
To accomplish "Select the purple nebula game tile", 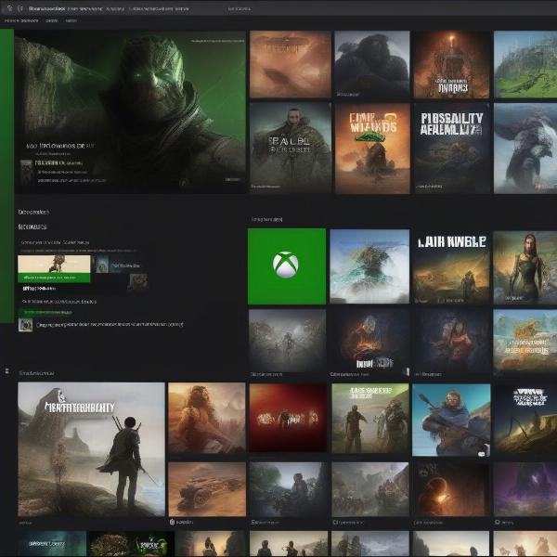I will (525, 489).
